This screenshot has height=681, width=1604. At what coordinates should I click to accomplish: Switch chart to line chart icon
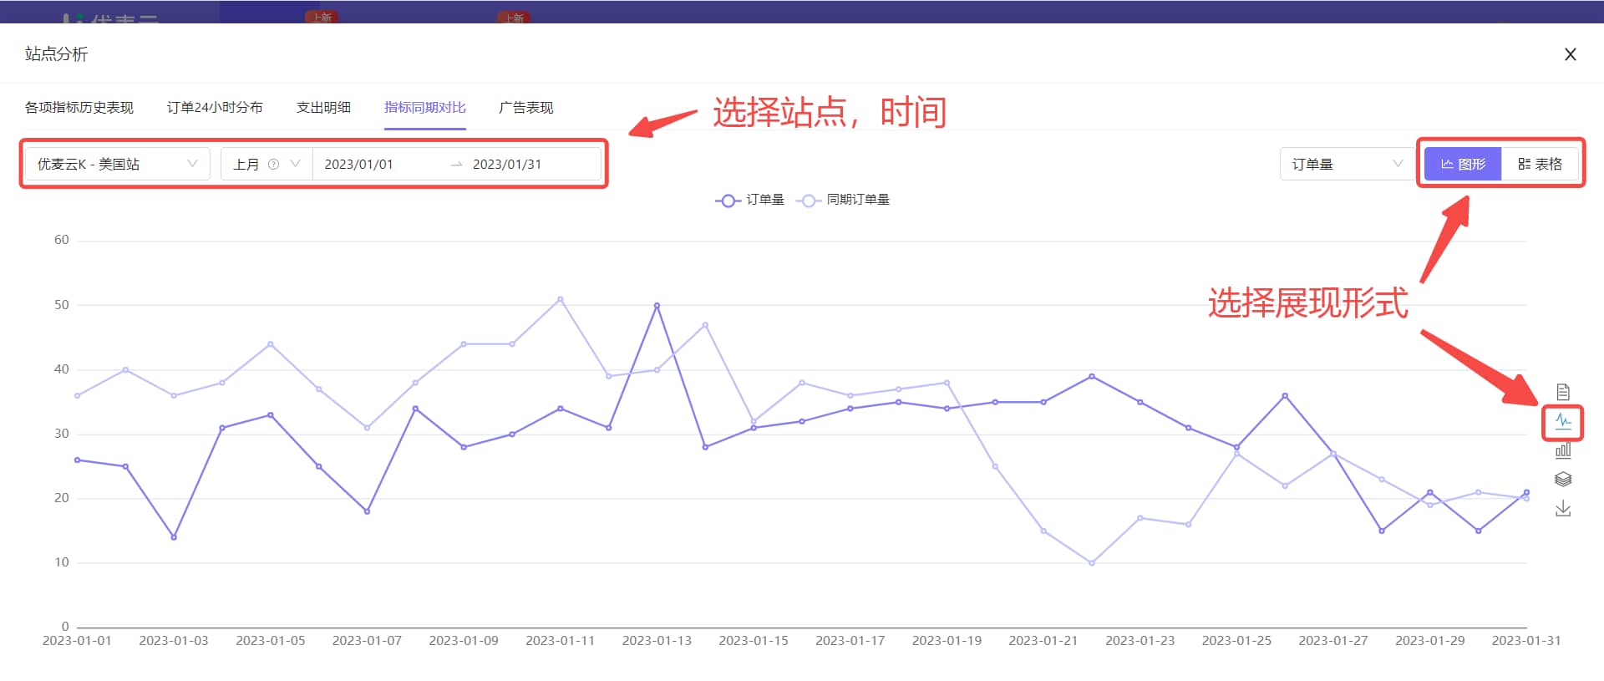click(x=1563, y=421)
